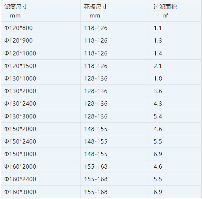This screenshot has height=199, width=202.
Task: Select the filter area value 1.1
Action: [158, 28]
